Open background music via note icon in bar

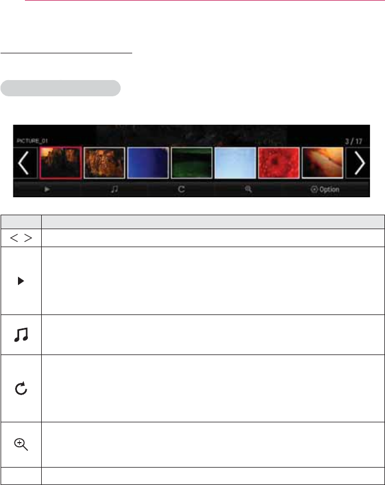[114, 189]
